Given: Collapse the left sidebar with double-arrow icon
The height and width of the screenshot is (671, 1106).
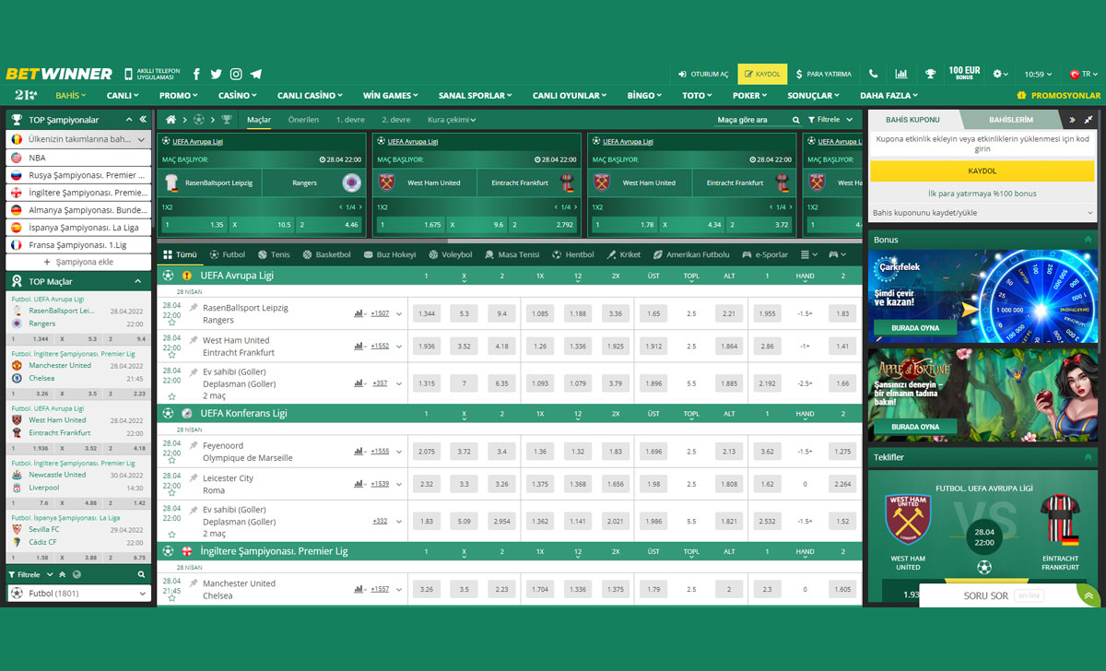Looking at the screenshot, I should click(x=143, y=120).
